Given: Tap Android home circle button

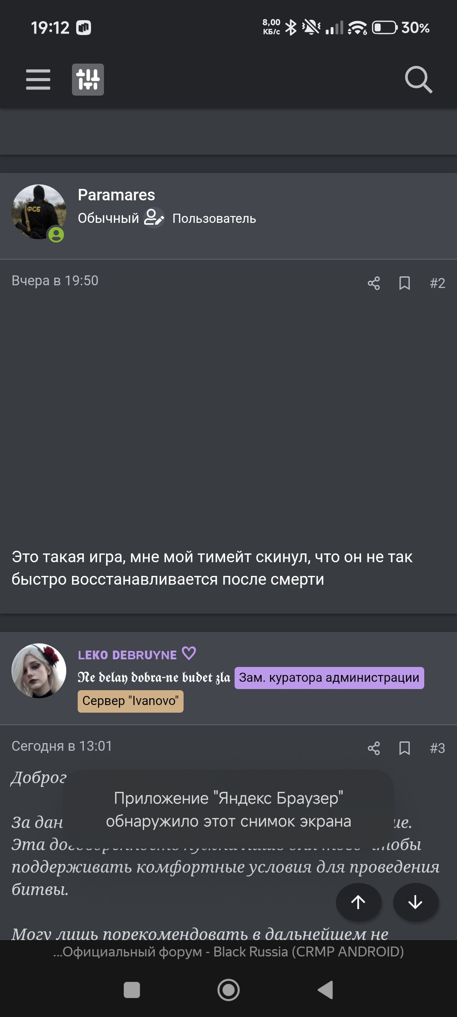Looking at the screenshot, I should 228,990.
